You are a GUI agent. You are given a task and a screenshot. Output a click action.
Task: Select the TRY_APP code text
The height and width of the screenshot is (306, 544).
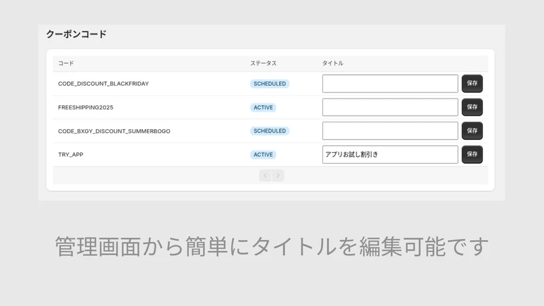pos(71,155)
